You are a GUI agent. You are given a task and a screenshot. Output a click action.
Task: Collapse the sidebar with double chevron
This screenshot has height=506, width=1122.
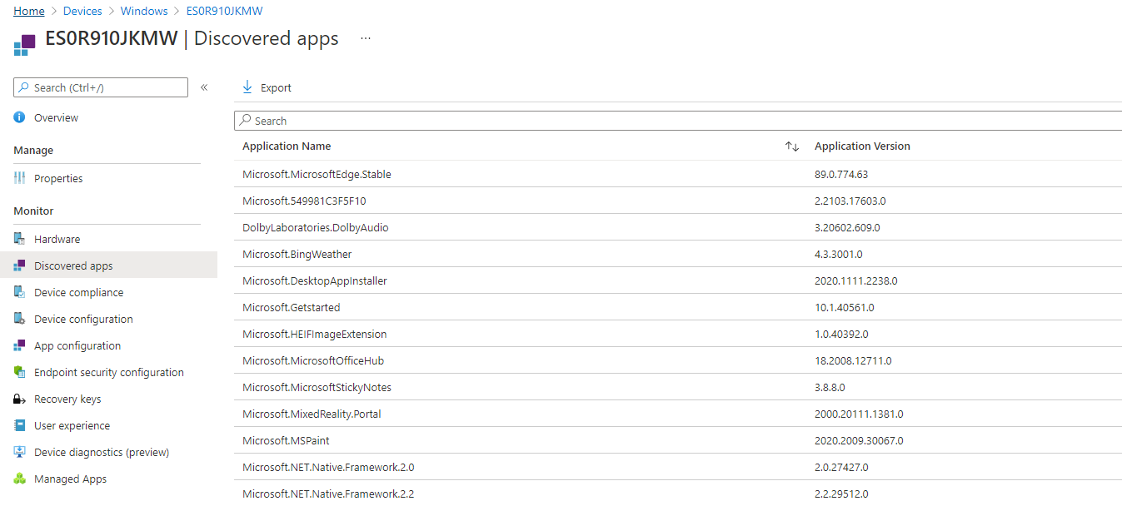point(204,87)
